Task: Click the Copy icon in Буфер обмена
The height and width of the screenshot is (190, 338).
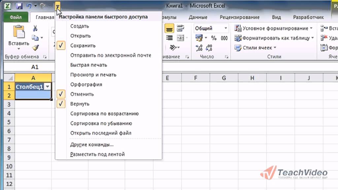Action: pyautogui.click(x=35, y=38)
